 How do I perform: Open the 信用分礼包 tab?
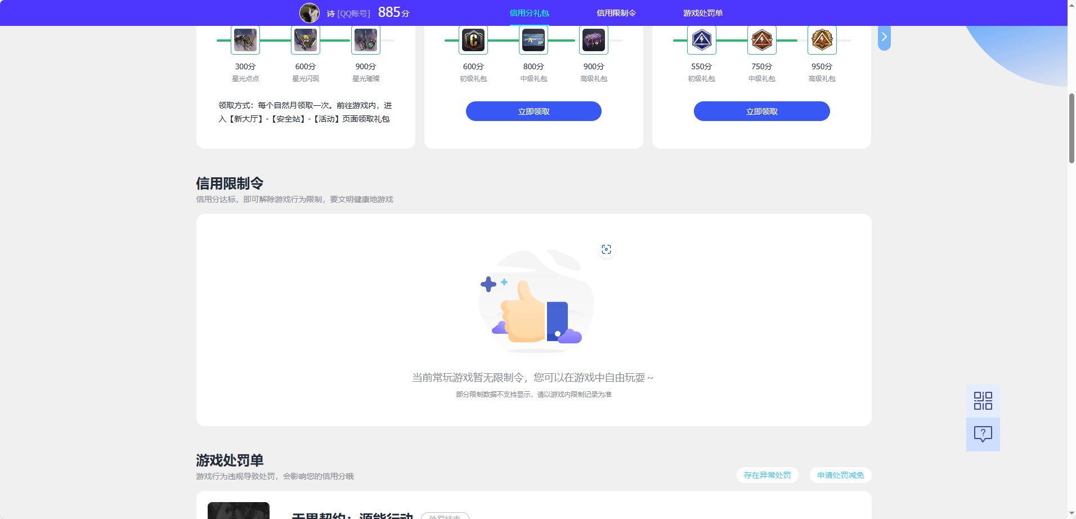[529, 13]
